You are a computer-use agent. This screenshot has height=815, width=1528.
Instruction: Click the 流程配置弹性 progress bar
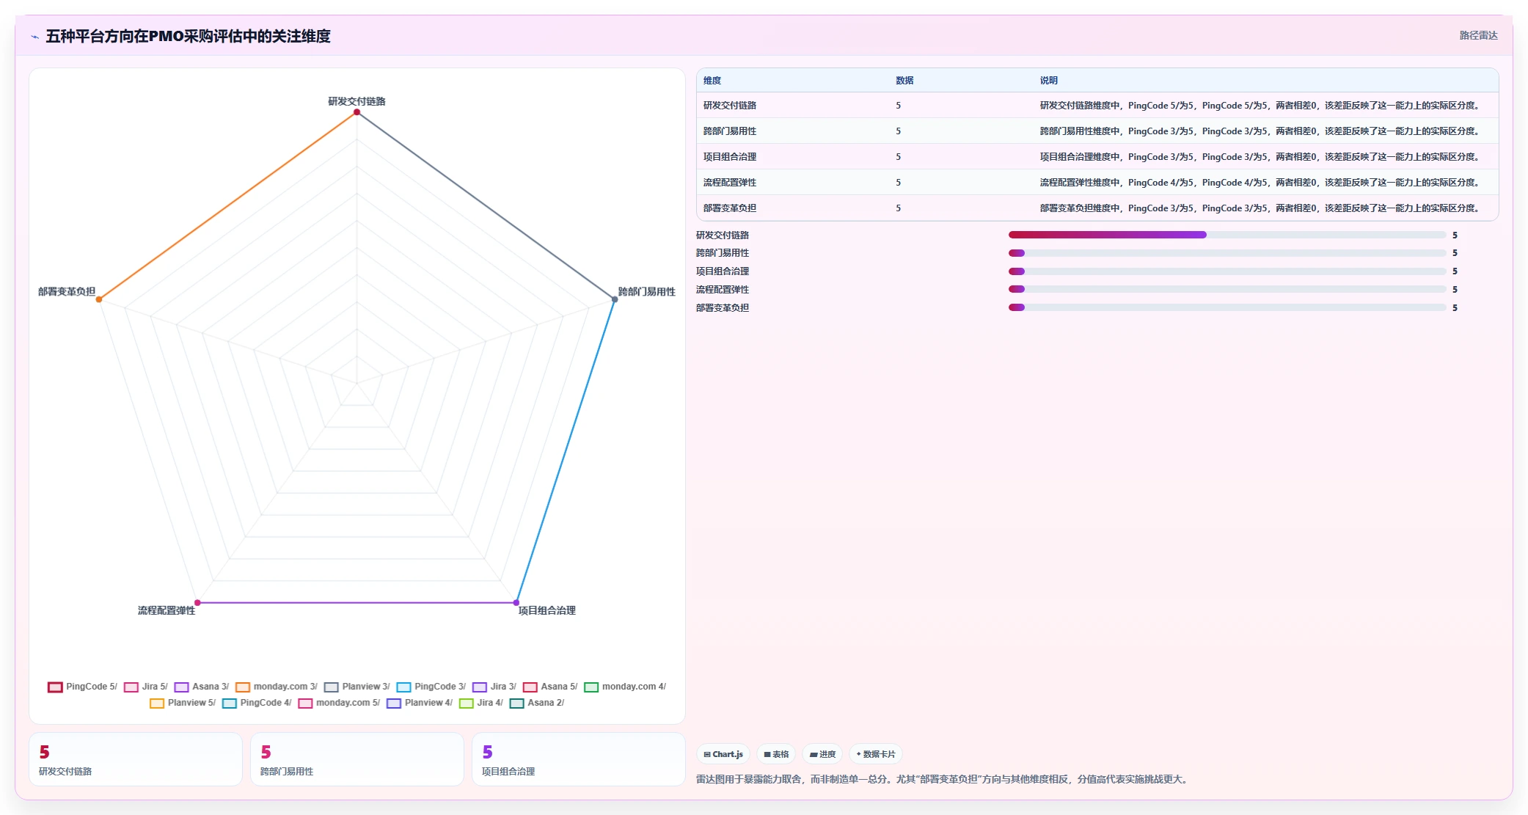pyautogui.click(x=1227, y=289)
